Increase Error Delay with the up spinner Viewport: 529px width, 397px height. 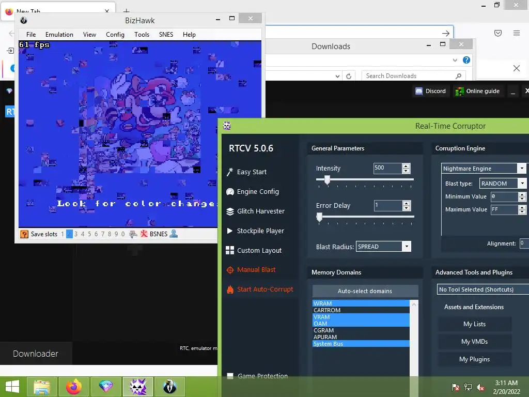pyautogui.click(x=407, y=203)
